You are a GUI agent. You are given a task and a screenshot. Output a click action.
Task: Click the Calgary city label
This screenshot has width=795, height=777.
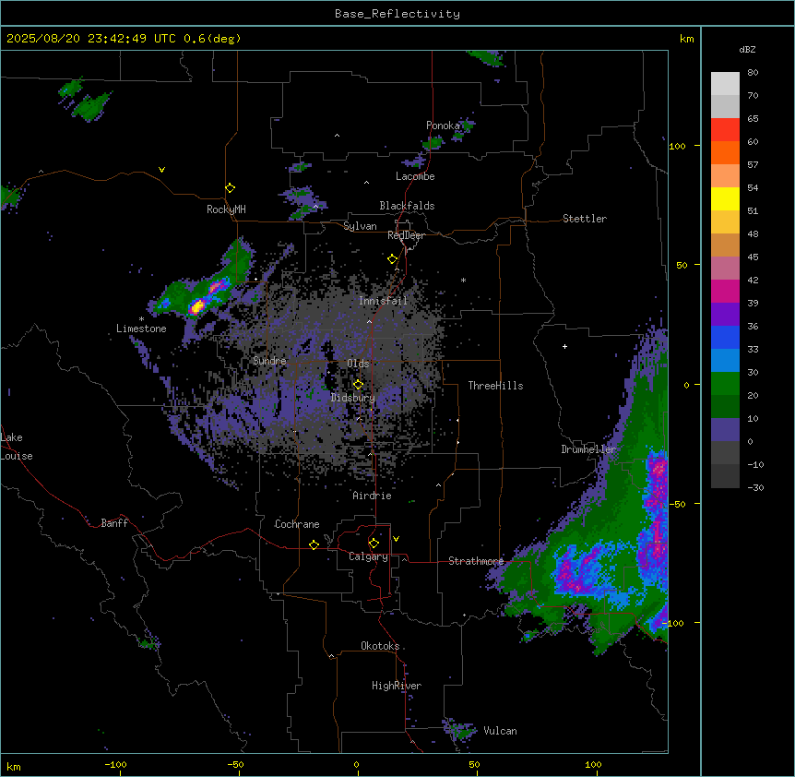pyautogui.click(x=369, y=556)
